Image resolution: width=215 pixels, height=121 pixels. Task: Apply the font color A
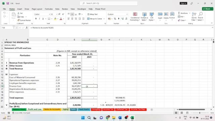[x=61, y=19]
